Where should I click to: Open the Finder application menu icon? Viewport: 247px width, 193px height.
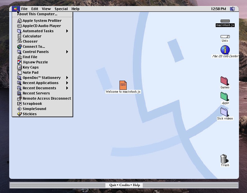(x=232, y=9)
